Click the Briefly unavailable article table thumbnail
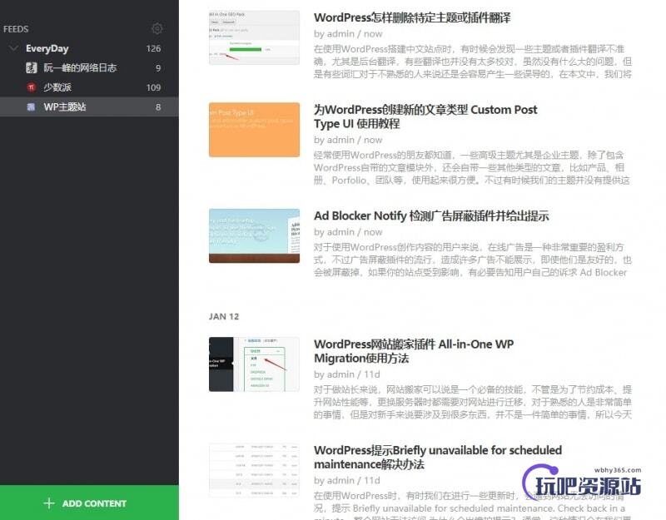The height and width of the screenshot is (520, 666). tap(254, 470)
